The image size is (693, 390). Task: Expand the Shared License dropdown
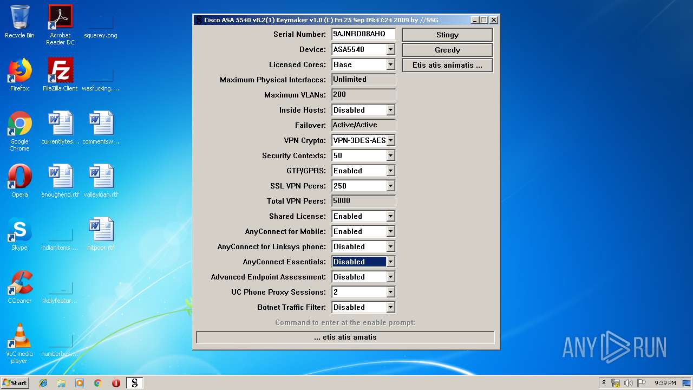pyautogui.click(x=390, y=216)
